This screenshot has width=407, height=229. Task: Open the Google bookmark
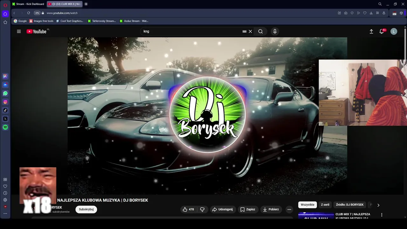pyautogui.click(x=20, y=21)
